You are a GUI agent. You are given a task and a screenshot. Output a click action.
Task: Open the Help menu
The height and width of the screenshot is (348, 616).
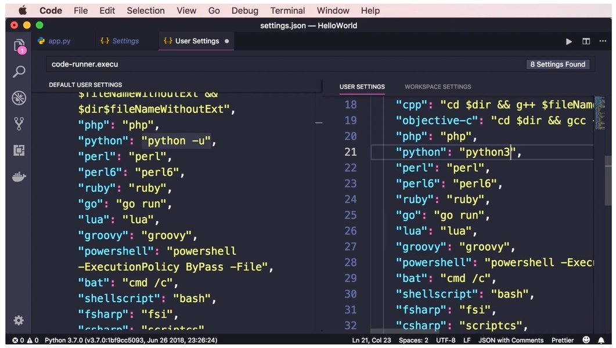pyautogui.click(x=370, y=10)
